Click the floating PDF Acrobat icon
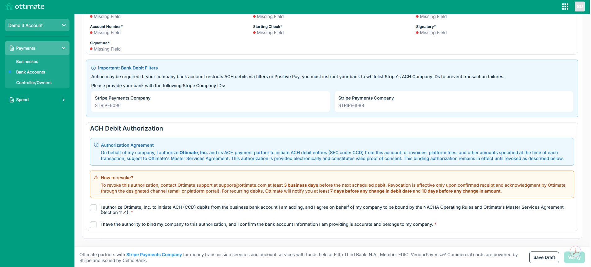The height and width of the screenshot is (267, 591). pos(575,251)
